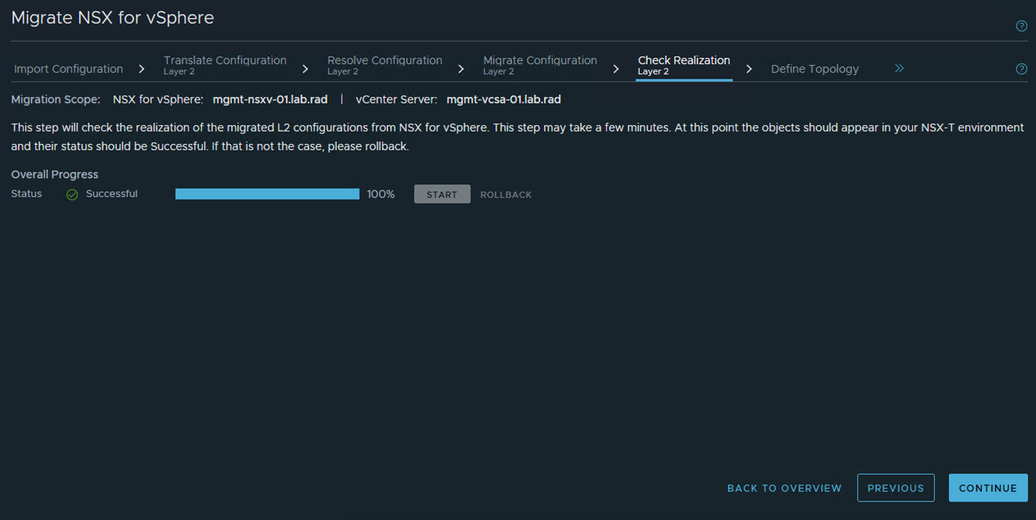Click the PREVIOUS button

click(x=896, y=488)
